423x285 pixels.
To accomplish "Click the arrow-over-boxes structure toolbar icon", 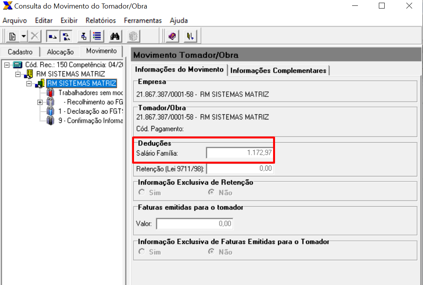I will pyautogui.click(x=84, y=36).
